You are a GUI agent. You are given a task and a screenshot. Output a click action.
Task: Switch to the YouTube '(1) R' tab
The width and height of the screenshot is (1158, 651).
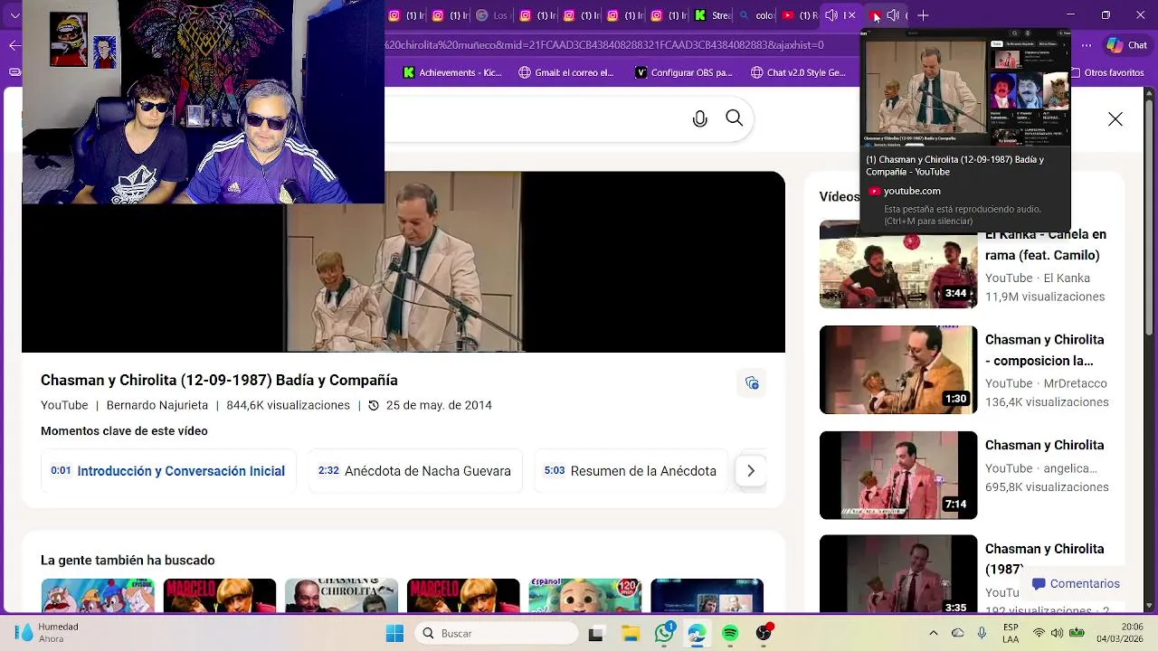pyautogui.click(x=800, y=15)
